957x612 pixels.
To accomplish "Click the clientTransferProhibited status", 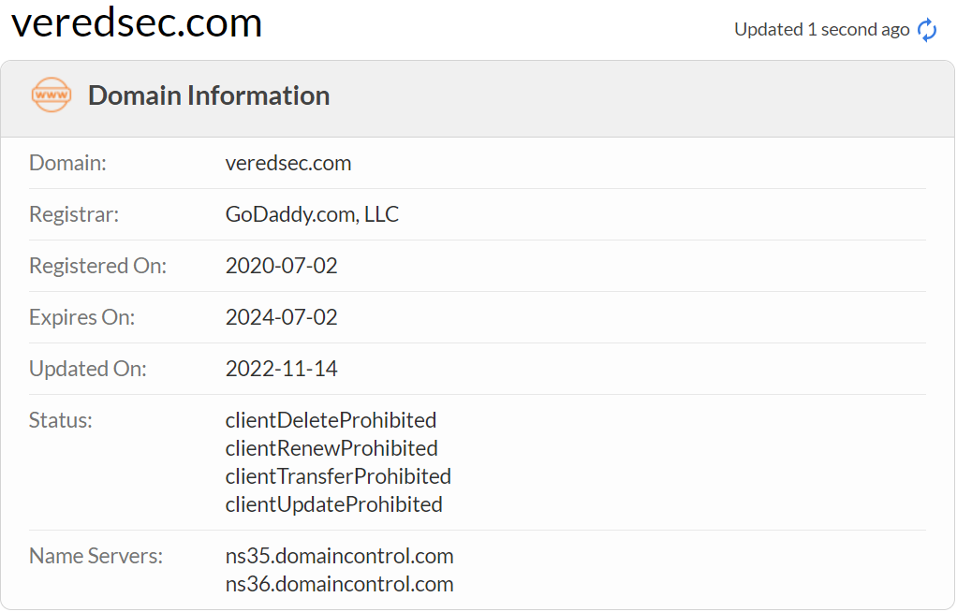I will point(338,476).
